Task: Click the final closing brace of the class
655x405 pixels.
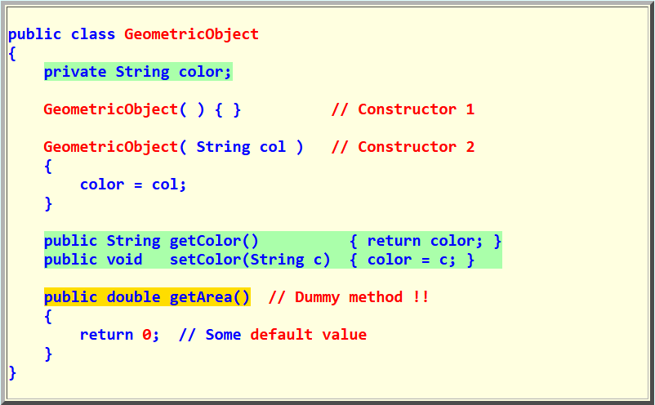Action: (12, 372)
